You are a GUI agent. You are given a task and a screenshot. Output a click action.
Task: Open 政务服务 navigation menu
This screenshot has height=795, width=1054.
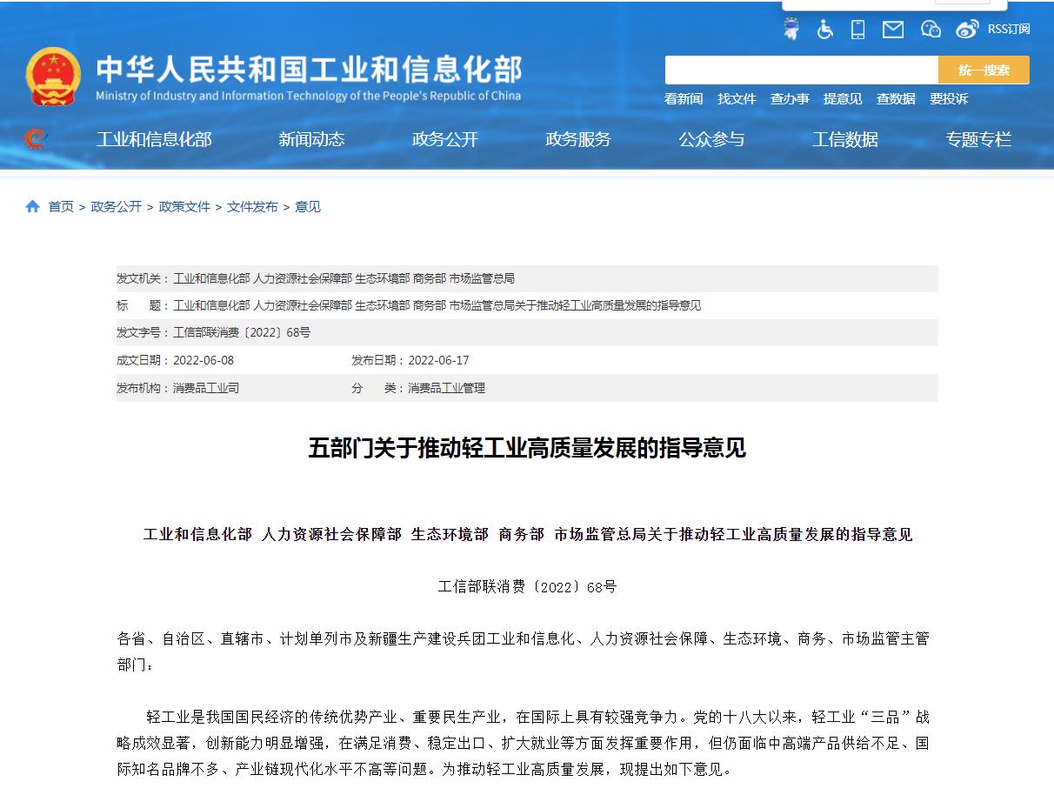click(x=578, y=139)
